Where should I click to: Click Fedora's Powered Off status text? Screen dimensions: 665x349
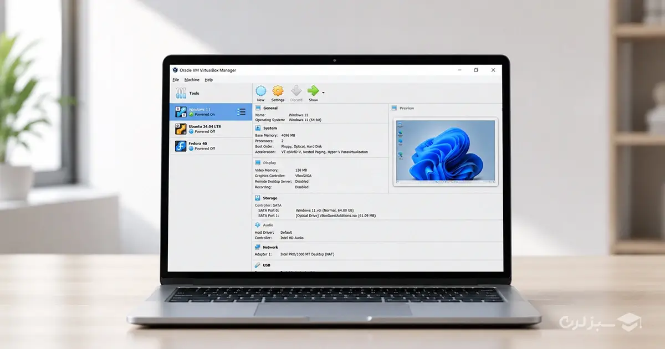pos(204,148)
